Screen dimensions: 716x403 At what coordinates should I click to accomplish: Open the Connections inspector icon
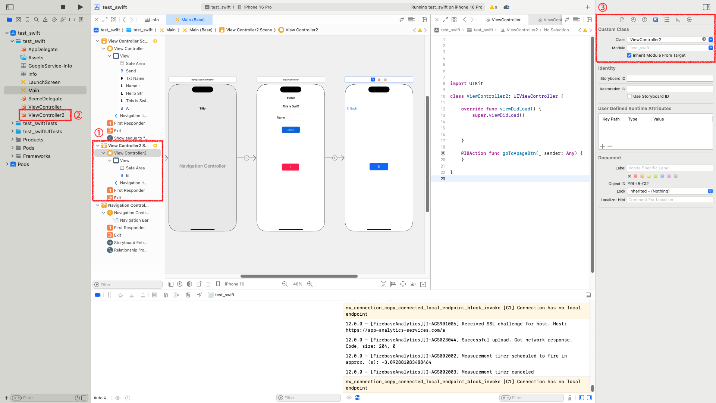(x=689, y=20)
